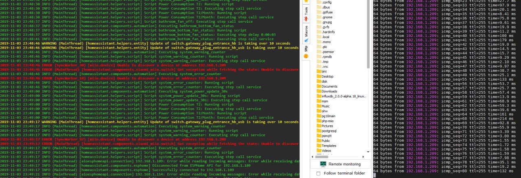The width and height of the screenshot is (521, 178).
Task: Select the .rpmdb folder
Action: coord(324,57)
